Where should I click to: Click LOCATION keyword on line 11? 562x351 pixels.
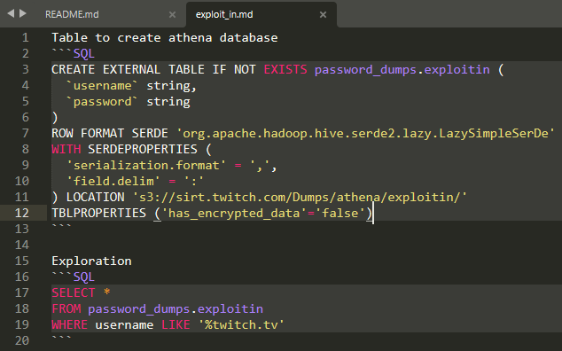tap(96, 197)
